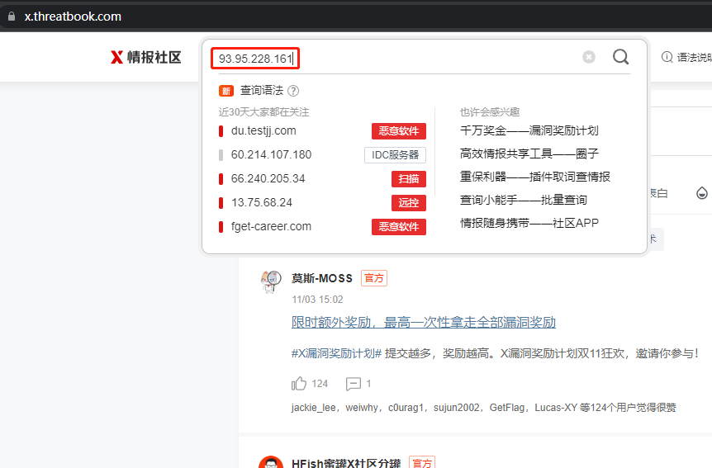
Task: Click the 莫斯-MOSS avatar
Action: (271, 281)
